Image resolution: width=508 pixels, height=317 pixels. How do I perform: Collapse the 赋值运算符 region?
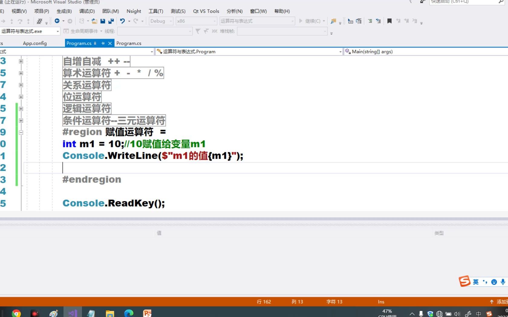[21, 132]
